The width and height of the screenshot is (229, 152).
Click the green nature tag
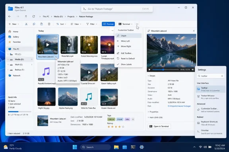tap(111, 119)
